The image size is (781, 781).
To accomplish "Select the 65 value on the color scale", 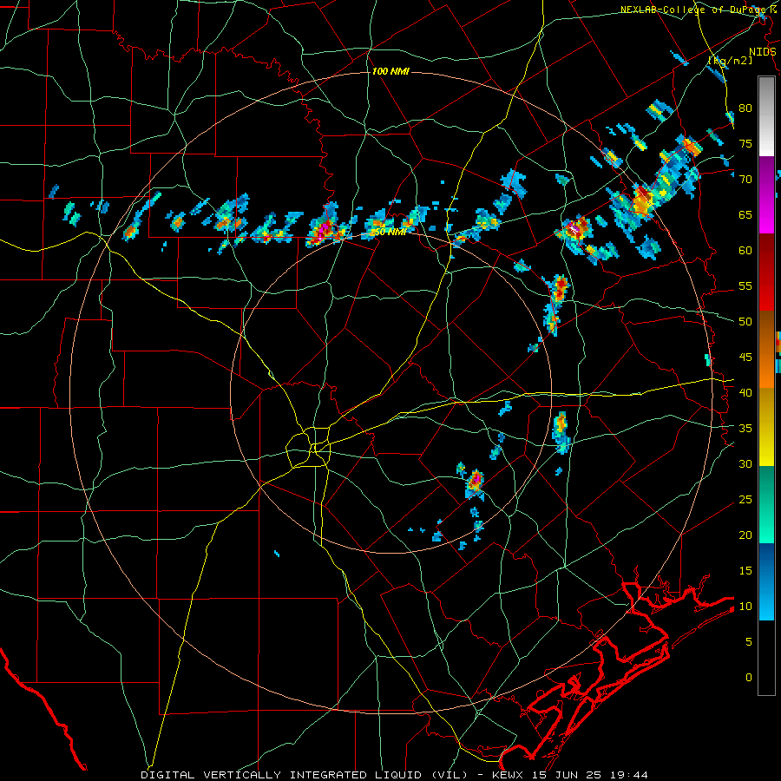I will click(x=745, y=214).
